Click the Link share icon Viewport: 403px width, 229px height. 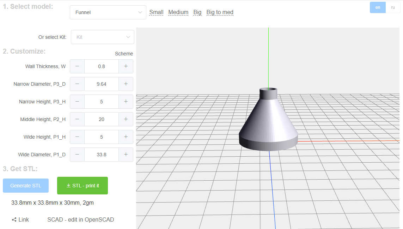coord(14,219)
